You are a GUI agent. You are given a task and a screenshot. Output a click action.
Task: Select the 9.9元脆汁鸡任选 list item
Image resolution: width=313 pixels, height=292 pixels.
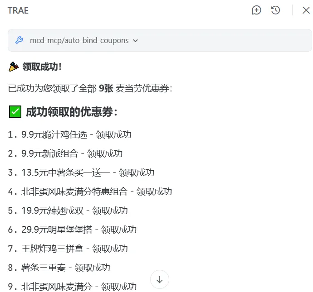point(70,134)
